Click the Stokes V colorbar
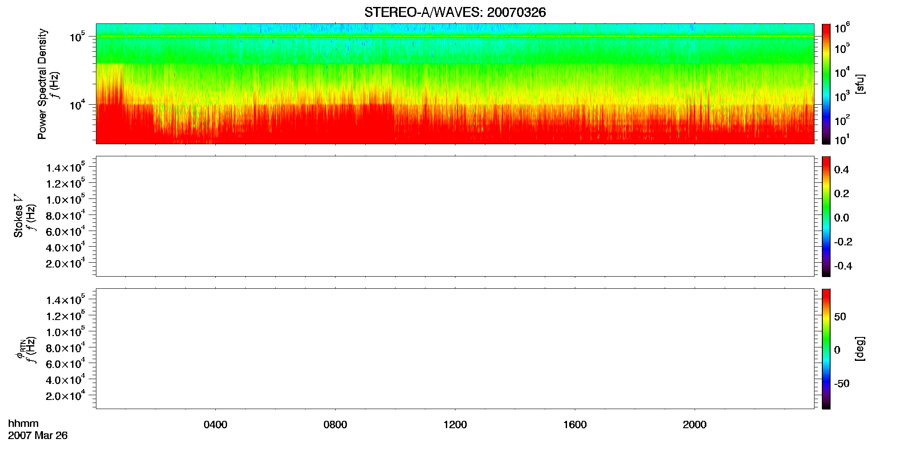Image resolution: width=910 pixels, height=469 pixels. (x=826, y=216)
